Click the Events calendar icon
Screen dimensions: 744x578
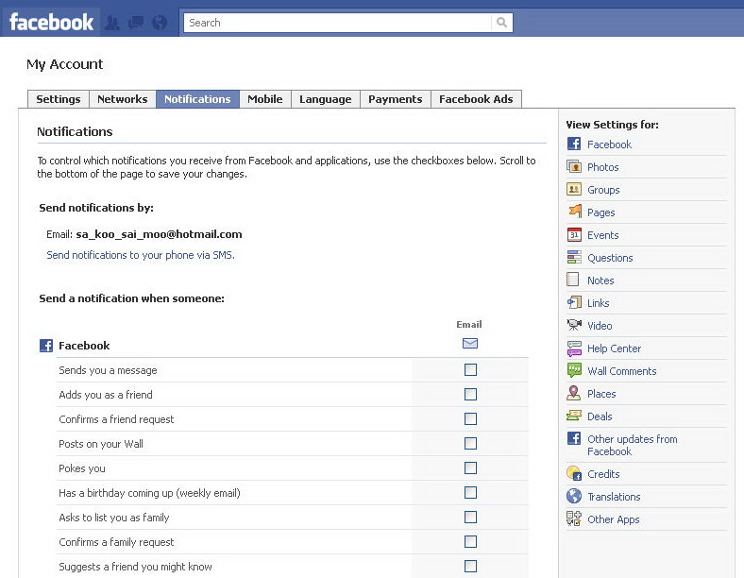pos(574,234)
